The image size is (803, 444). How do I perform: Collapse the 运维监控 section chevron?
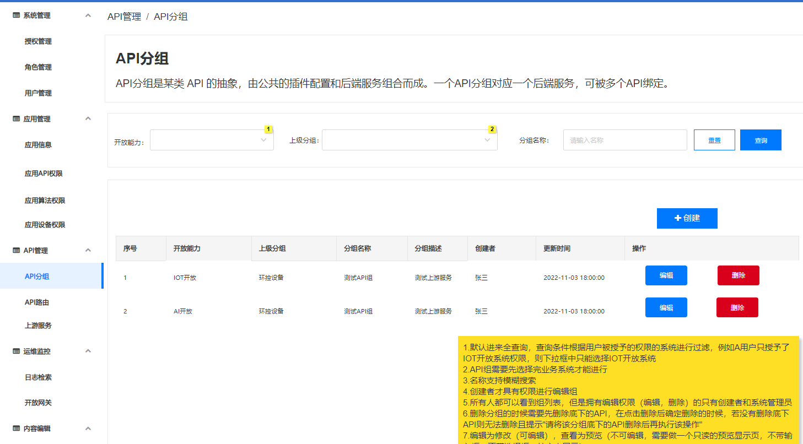tap(88, 351)
